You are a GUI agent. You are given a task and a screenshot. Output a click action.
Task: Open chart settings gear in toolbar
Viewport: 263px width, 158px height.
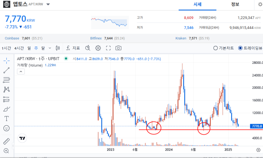click(98, 48)
